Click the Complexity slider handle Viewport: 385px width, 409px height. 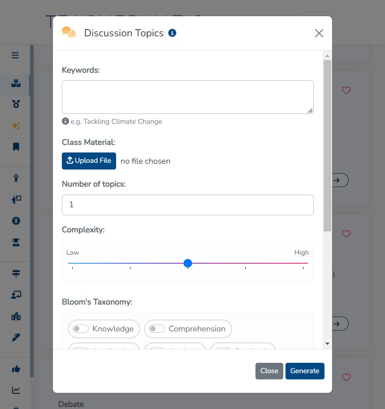tap(188, 263)
